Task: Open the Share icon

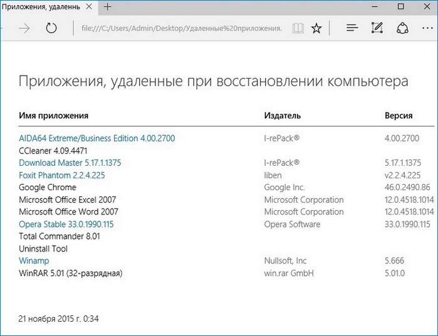Action: click(x=402, y=28)
